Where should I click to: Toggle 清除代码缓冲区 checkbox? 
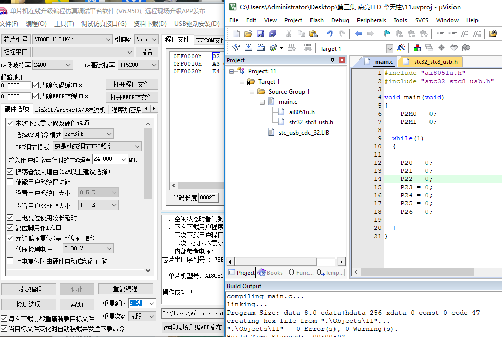pyautogui.click(x=36, y=85)
